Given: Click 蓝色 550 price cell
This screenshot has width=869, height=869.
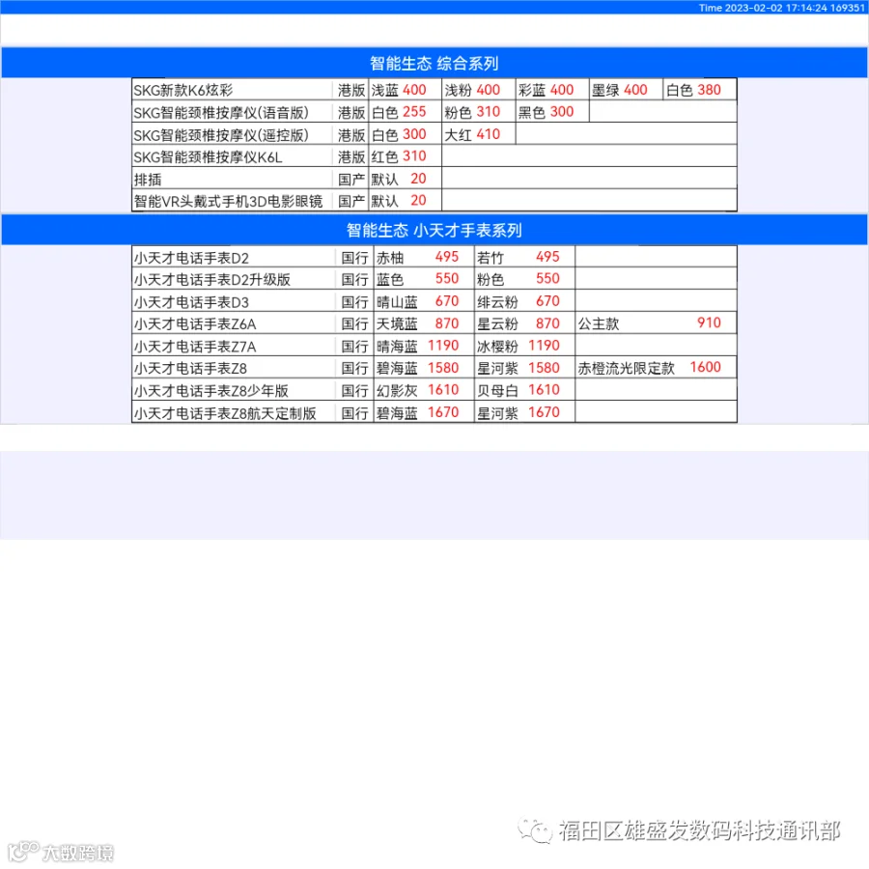Looking at the screenshot, I should [x=424, y=279].
